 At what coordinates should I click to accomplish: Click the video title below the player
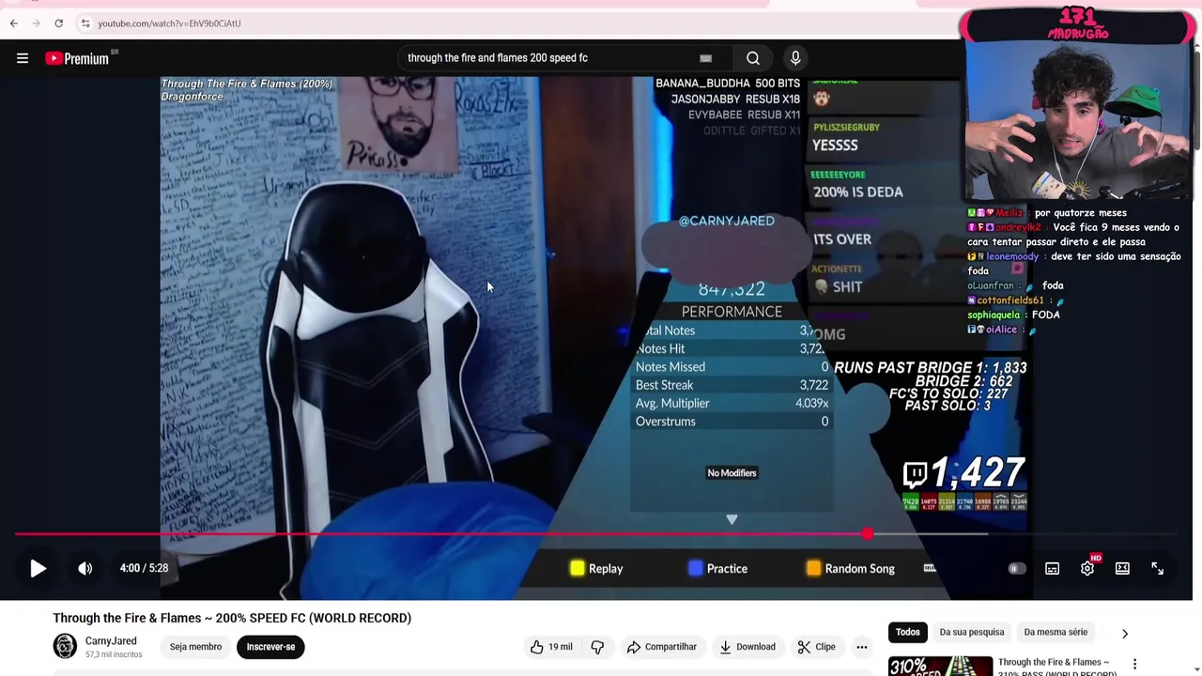(x=232, y=618)
